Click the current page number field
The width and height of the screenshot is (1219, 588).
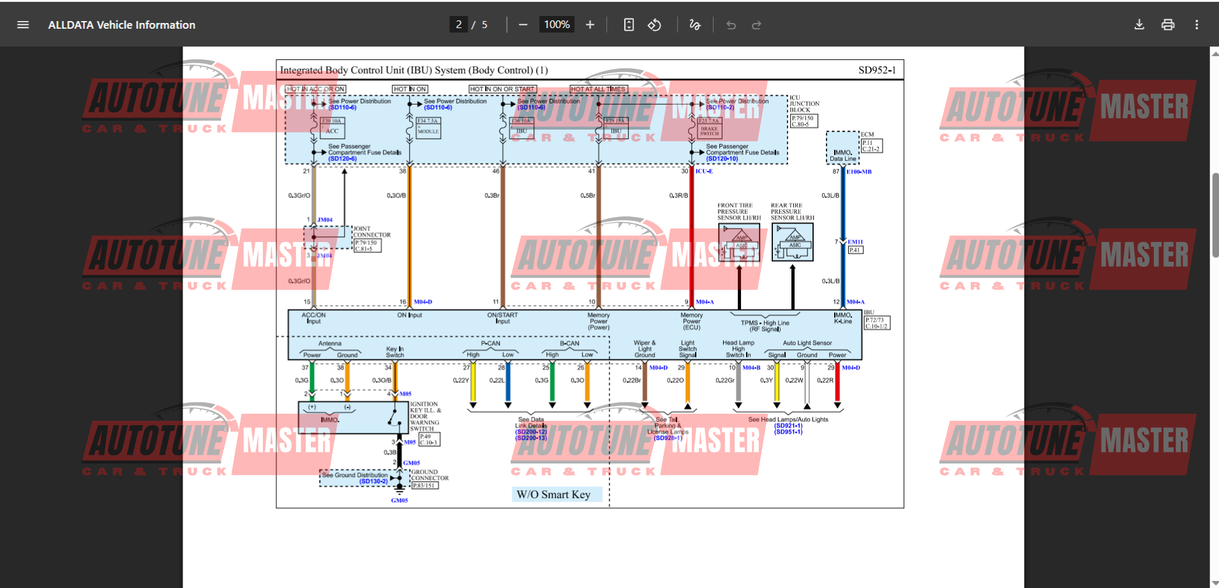point(458,25)
